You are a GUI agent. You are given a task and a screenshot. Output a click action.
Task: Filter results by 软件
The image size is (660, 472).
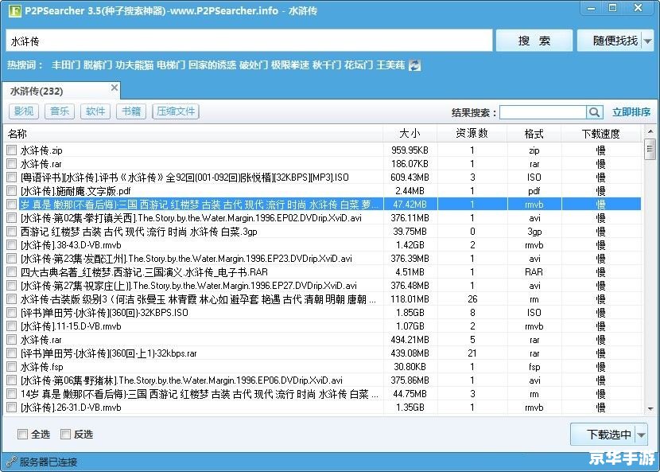pos(95,111)
